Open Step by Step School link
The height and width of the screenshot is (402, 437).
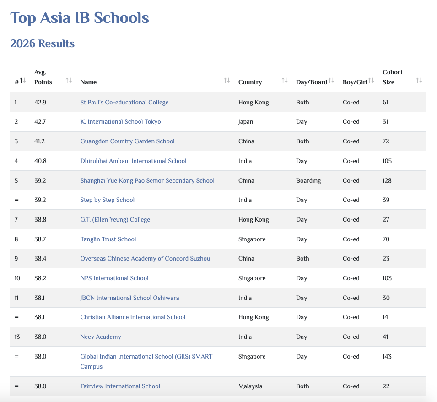pos(107,200)
